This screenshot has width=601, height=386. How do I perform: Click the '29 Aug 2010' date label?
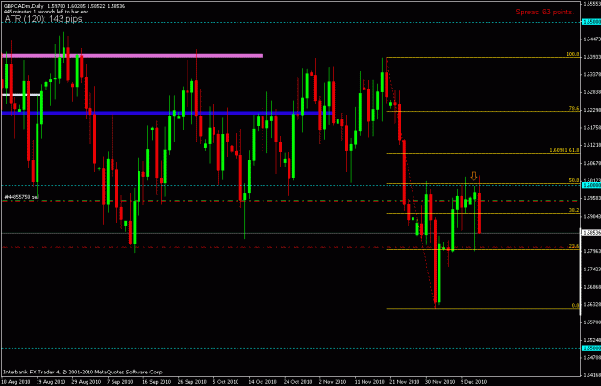(87, 382)
